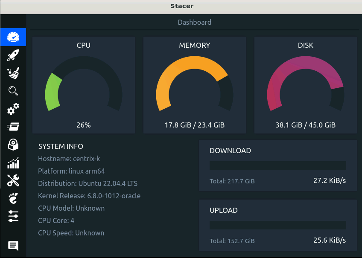This screenshot has height=258, width=362.
Task: Open the Dashboard speedometer icon
Action: (x=13, y=37)
